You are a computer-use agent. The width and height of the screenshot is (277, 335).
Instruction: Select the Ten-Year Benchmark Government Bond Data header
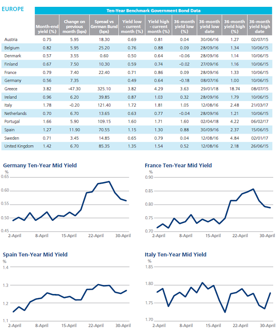point(153,11)
